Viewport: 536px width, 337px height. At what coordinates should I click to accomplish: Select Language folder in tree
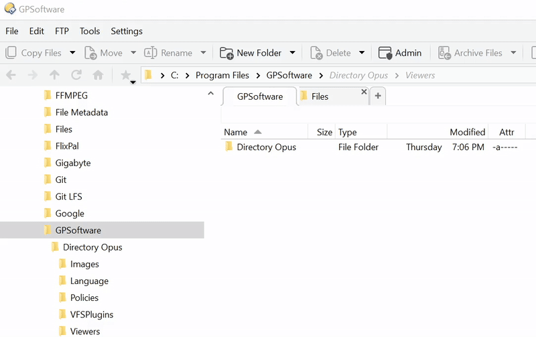pos(89,281)
